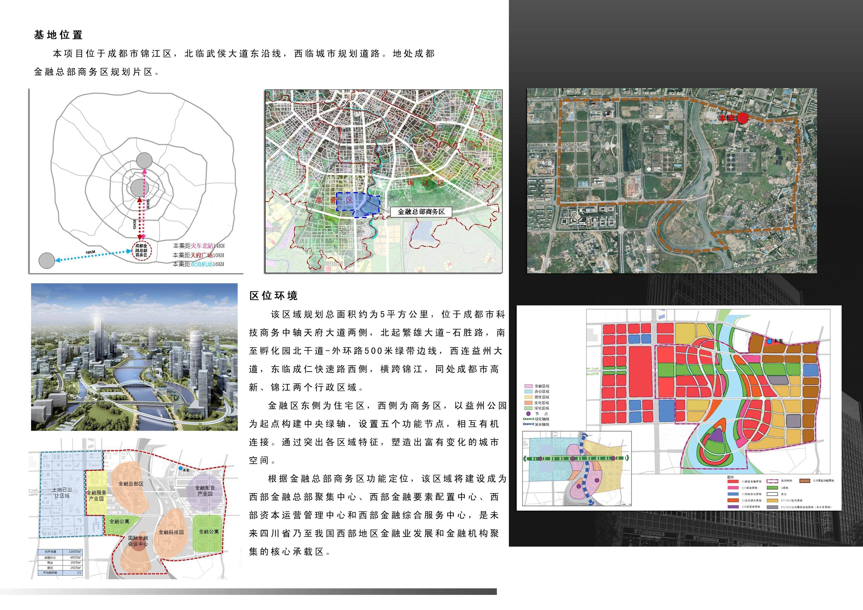Select the district boundary map with 锦江区 label

pos(383,181)
